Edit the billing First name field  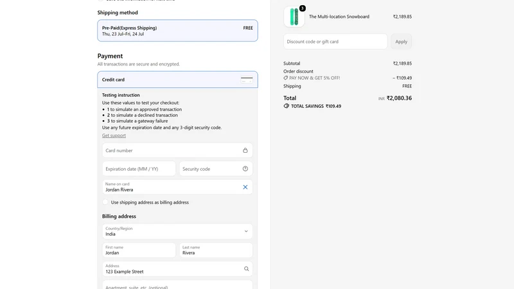139,250
